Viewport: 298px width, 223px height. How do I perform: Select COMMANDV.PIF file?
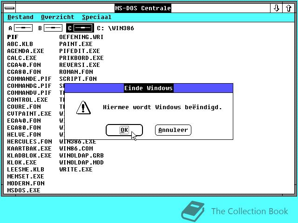[29, 93]
